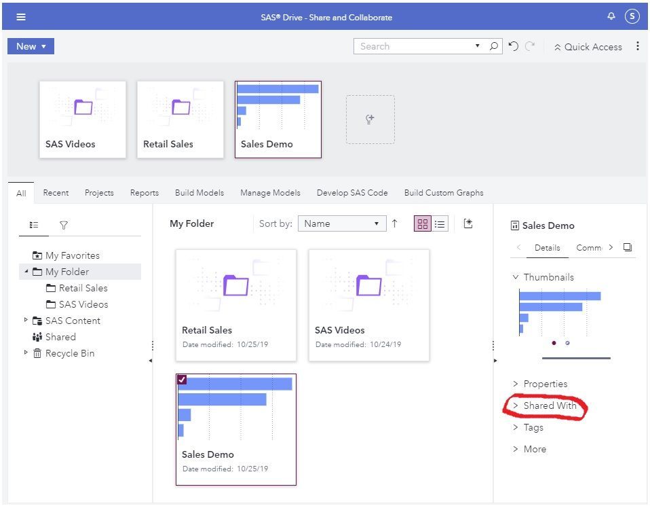Open the notifications bell
Viewport: 650px width, 506px height.
tap(611, 16)
